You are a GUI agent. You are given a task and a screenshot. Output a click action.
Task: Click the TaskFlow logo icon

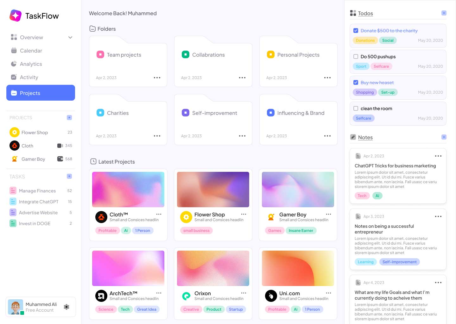point(16,16)
